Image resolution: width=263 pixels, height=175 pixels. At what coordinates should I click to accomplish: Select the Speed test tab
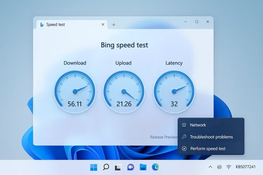72,25
